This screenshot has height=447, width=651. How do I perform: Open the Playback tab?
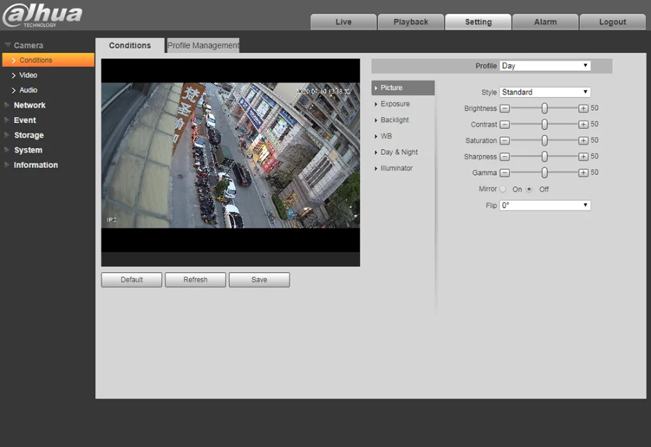411,22
